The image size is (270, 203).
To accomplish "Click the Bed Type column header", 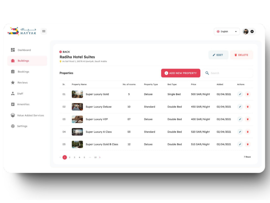I will click(x=172, y=84).
